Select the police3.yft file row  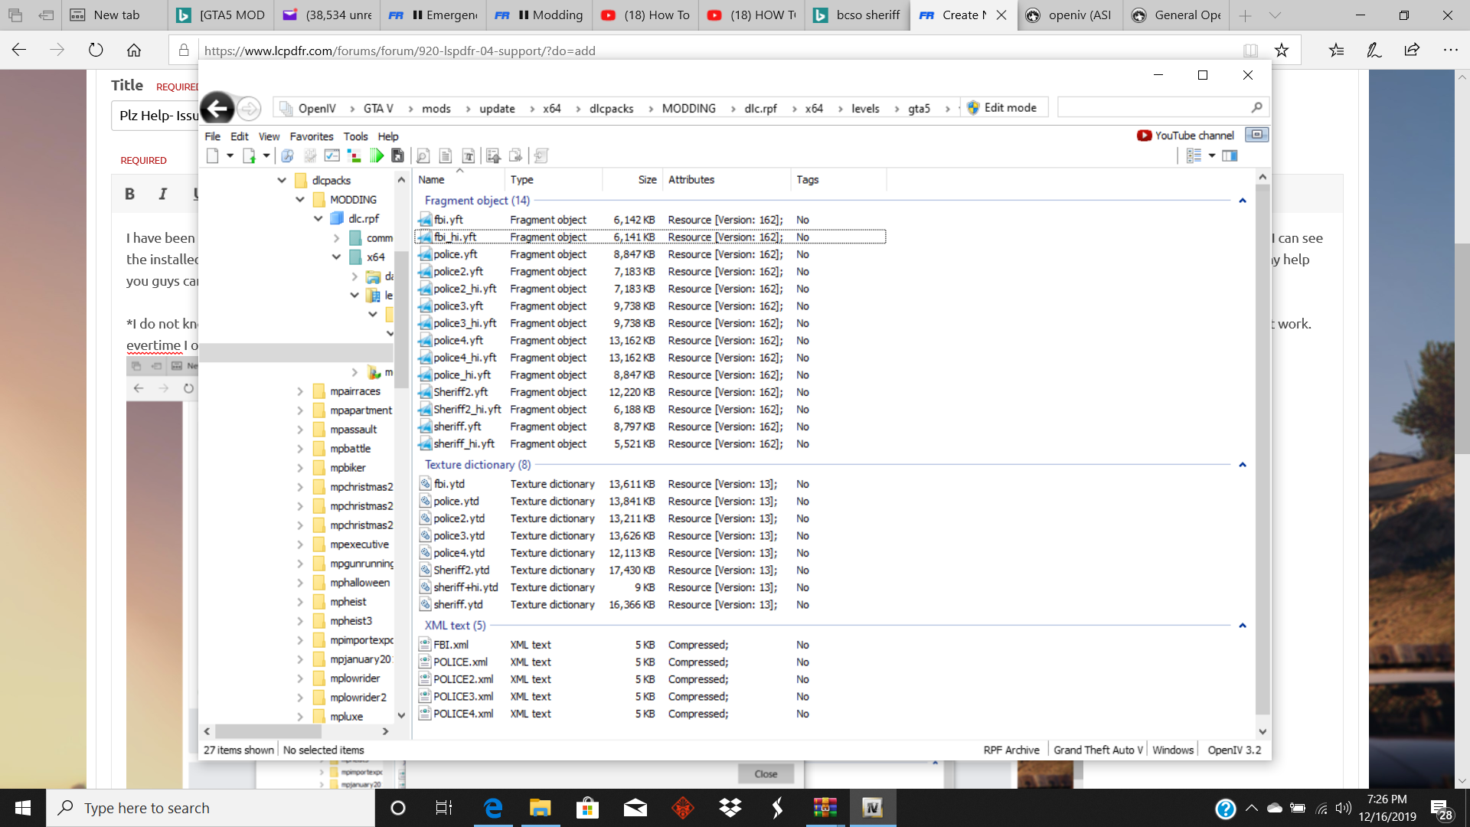pyautogui.click(x=458, y=306)
